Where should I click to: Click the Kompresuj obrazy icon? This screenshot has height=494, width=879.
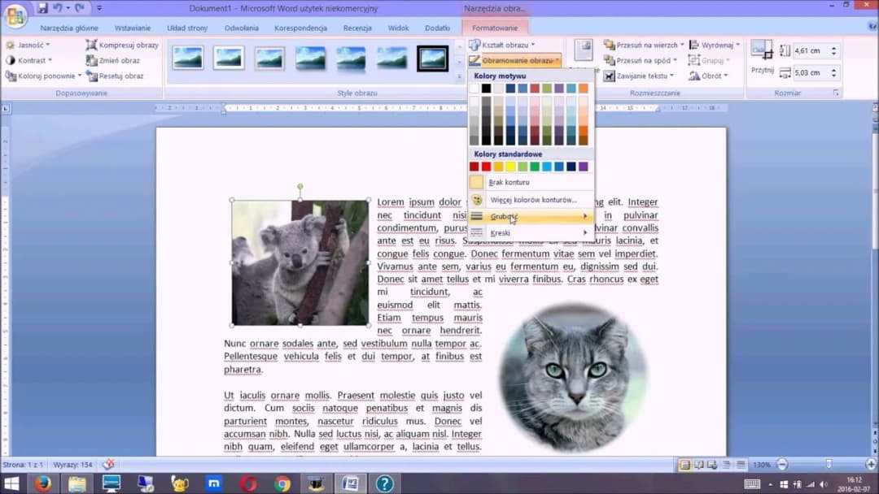(x=92, y=45)
